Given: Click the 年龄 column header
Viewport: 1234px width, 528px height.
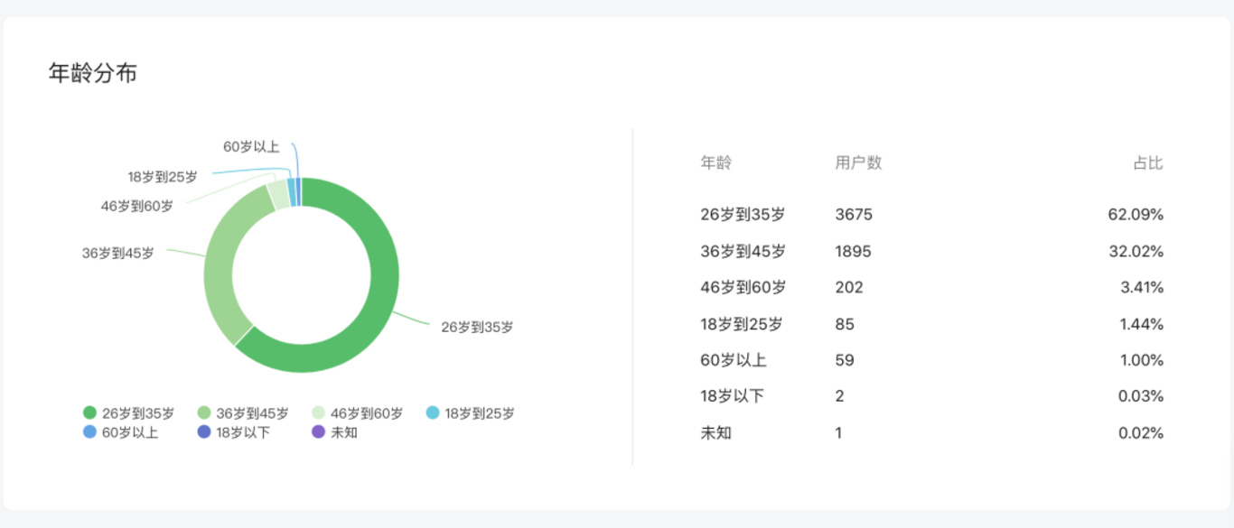Looking at the screenshot, I should tap(716, 163).
